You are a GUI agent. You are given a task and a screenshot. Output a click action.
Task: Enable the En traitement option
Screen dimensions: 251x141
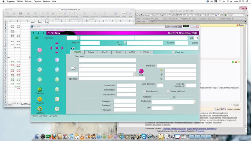pos(144,91)
